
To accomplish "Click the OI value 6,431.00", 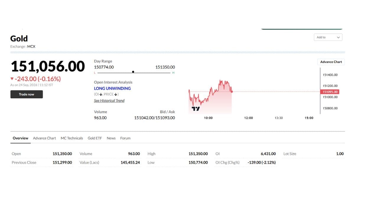I will tap(268, 154).
